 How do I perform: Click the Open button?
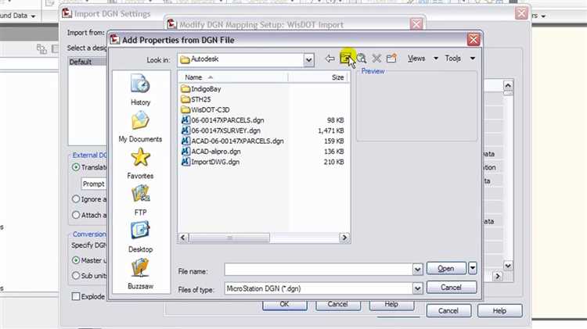pyautogui.click(x=446, y=268)
